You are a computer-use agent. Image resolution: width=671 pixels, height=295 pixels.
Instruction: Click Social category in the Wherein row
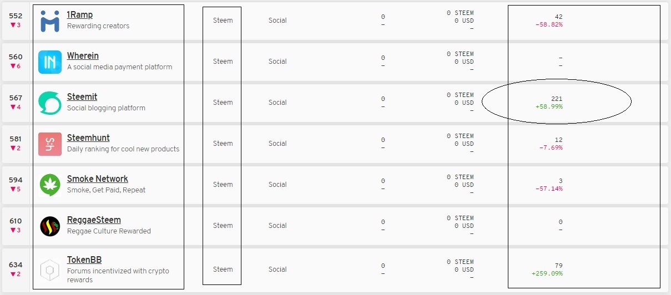click(278, 62)
